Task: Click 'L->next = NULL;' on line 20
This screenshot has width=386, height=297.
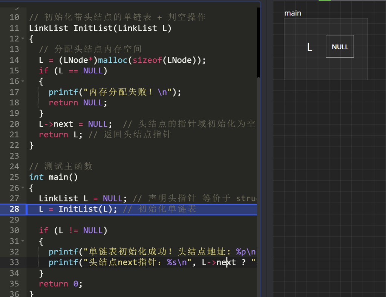Action: coord(75,124)
